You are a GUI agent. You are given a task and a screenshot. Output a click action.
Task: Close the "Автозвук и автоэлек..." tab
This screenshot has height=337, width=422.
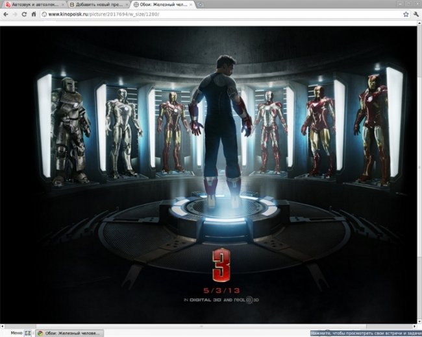(x=63, y=5)
